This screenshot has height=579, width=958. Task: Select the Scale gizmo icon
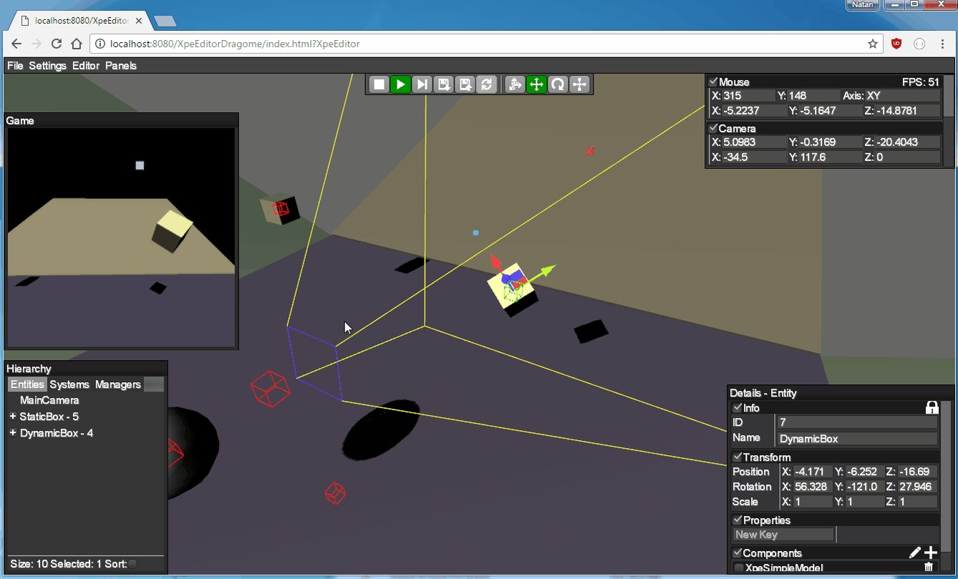(x=579, y=84)
